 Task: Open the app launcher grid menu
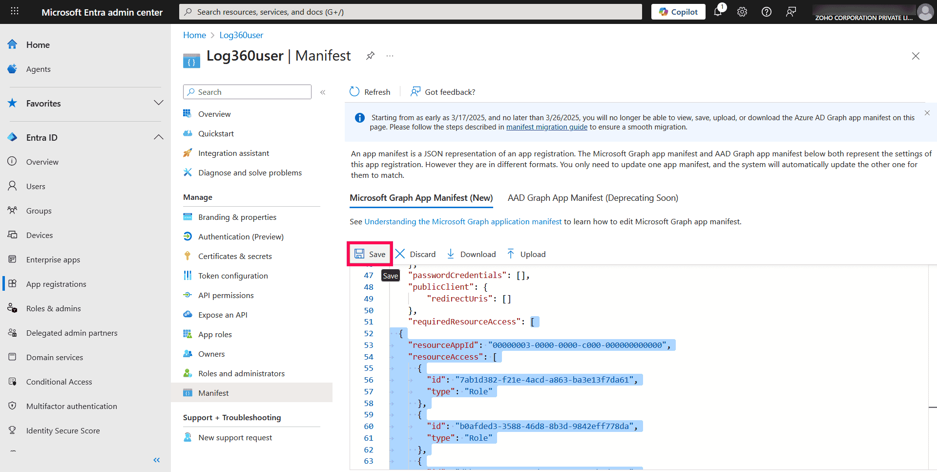pyautogui.click(x=14, y=11)
